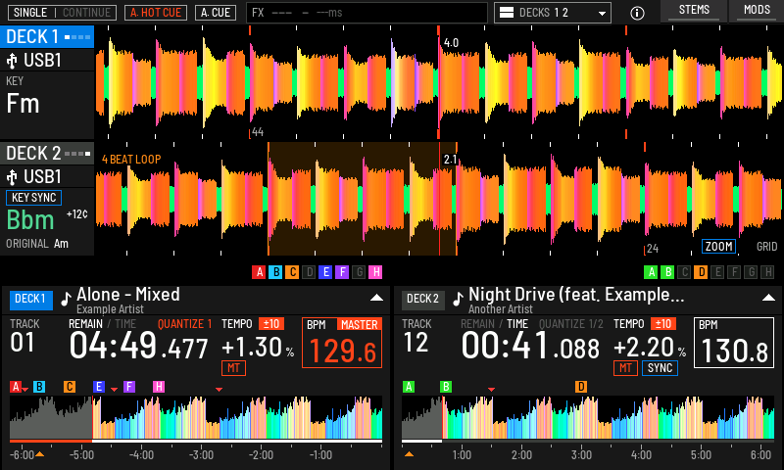Select the DECK 2 waveform header
Image resolution: width=784 pixels, height=470 pixels.
(47, 154)
